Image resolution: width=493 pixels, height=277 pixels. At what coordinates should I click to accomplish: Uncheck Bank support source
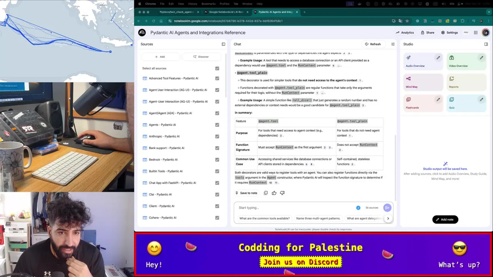click(x=217, y=148)
